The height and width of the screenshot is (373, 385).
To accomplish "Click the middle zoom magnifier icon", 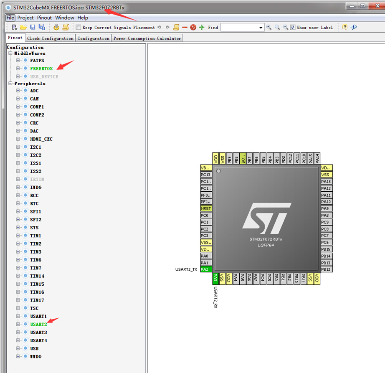I will pos(277,27).
